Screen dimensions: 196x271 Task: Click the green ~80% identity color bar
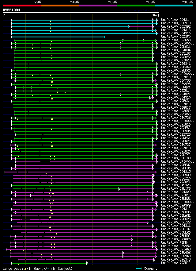[x=136, y=6]
